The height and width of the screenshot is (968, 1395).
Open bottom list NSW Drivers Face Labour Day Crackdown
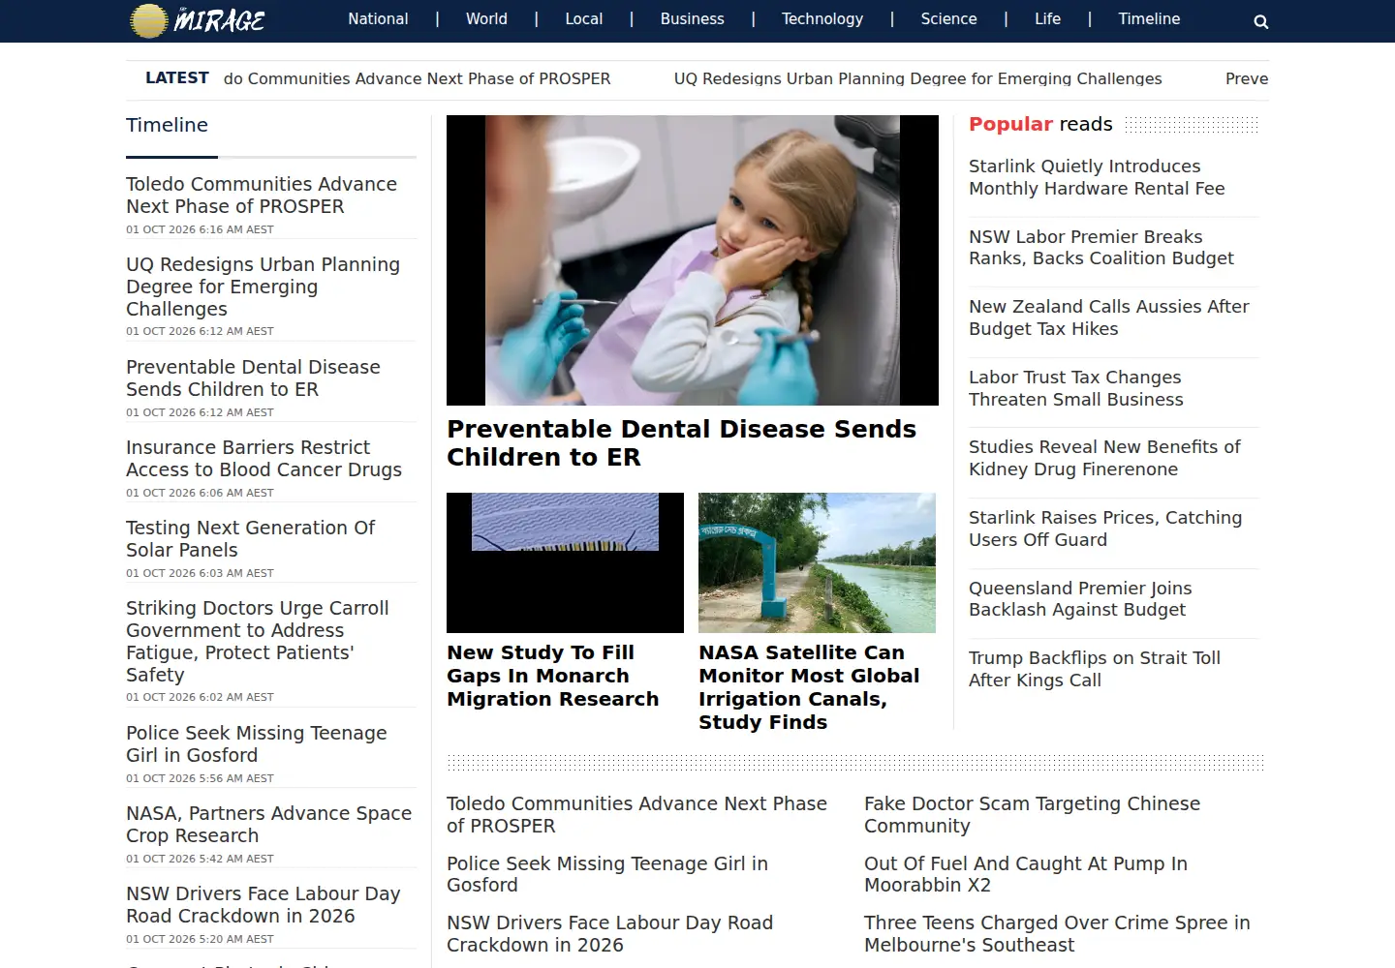pos(609,933)
